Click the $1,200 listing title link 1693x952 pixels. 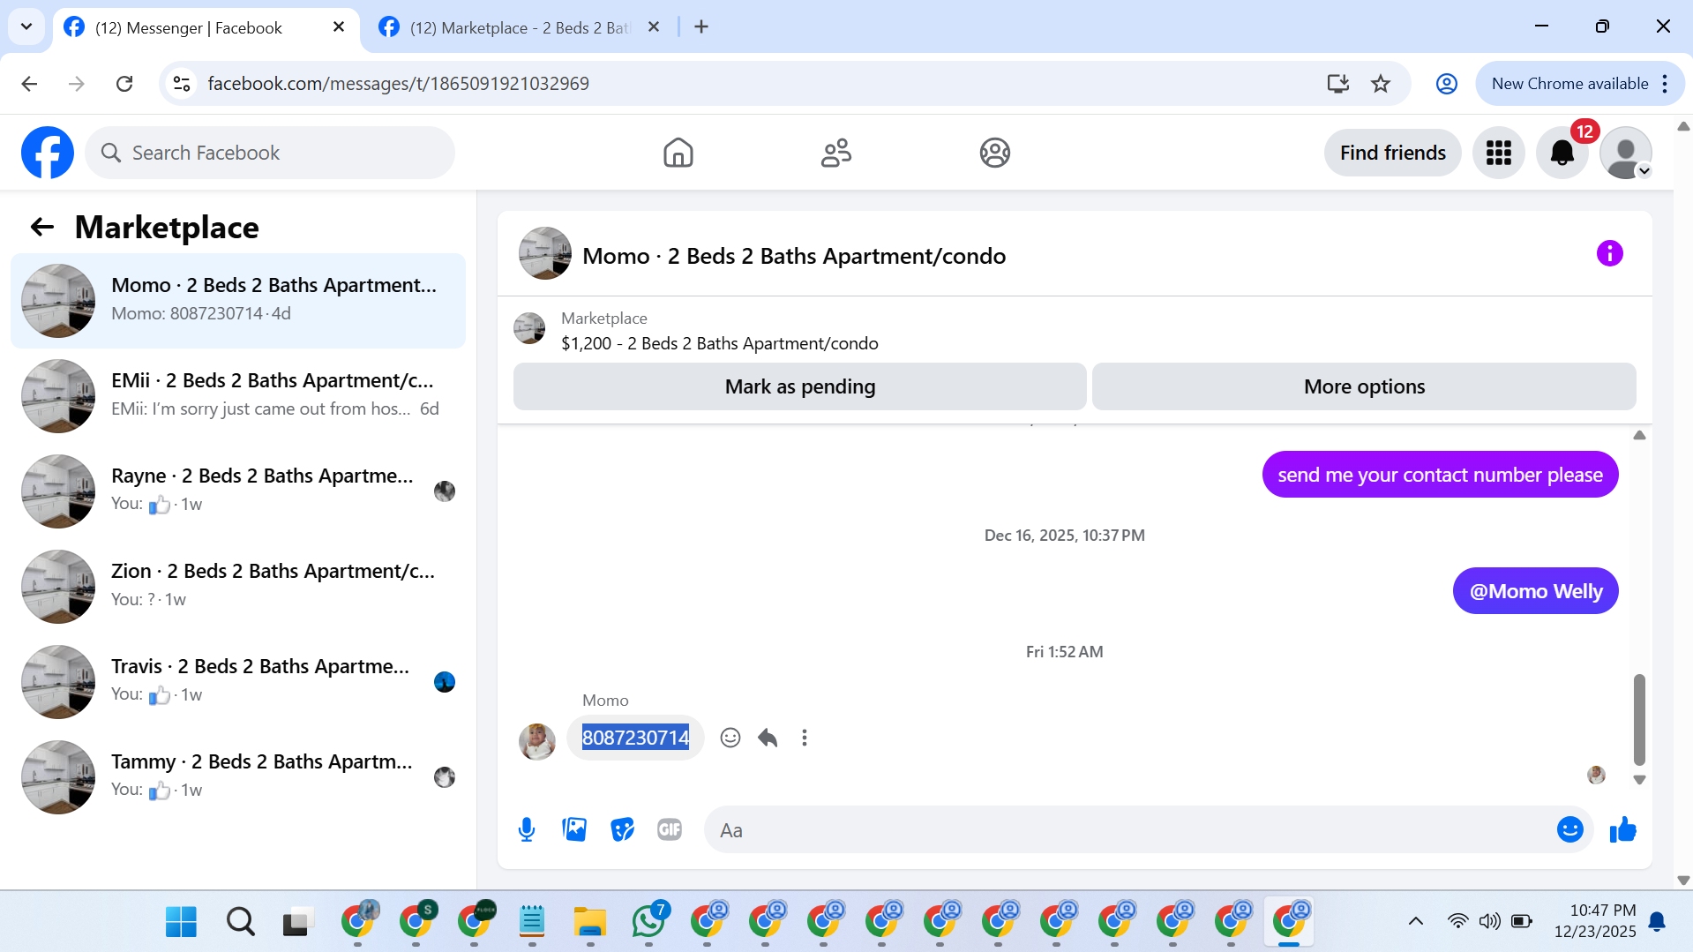point(719,343)
